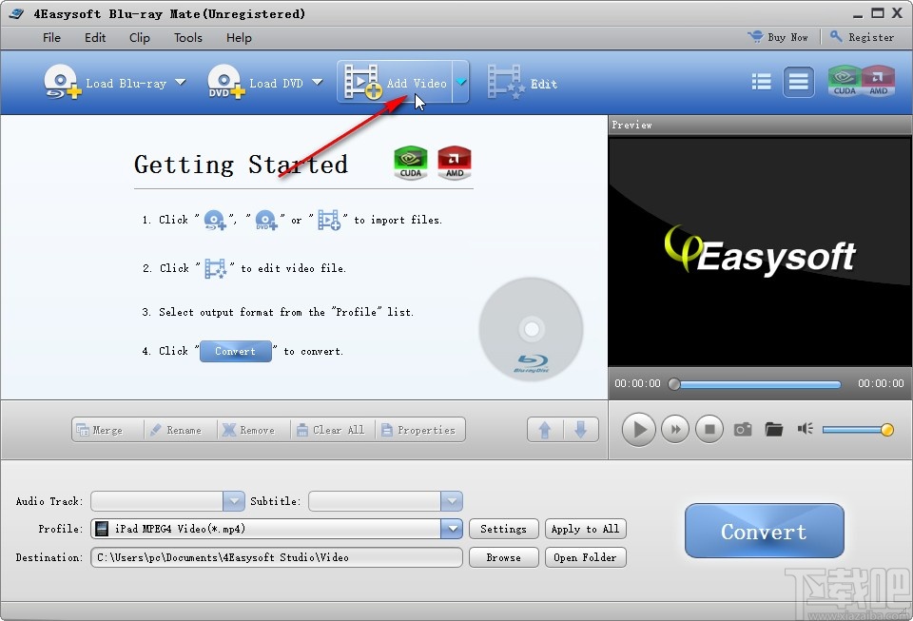Click the Destination path field
Viewport: 913px width, 621px height.
click(x=277, y=557)
